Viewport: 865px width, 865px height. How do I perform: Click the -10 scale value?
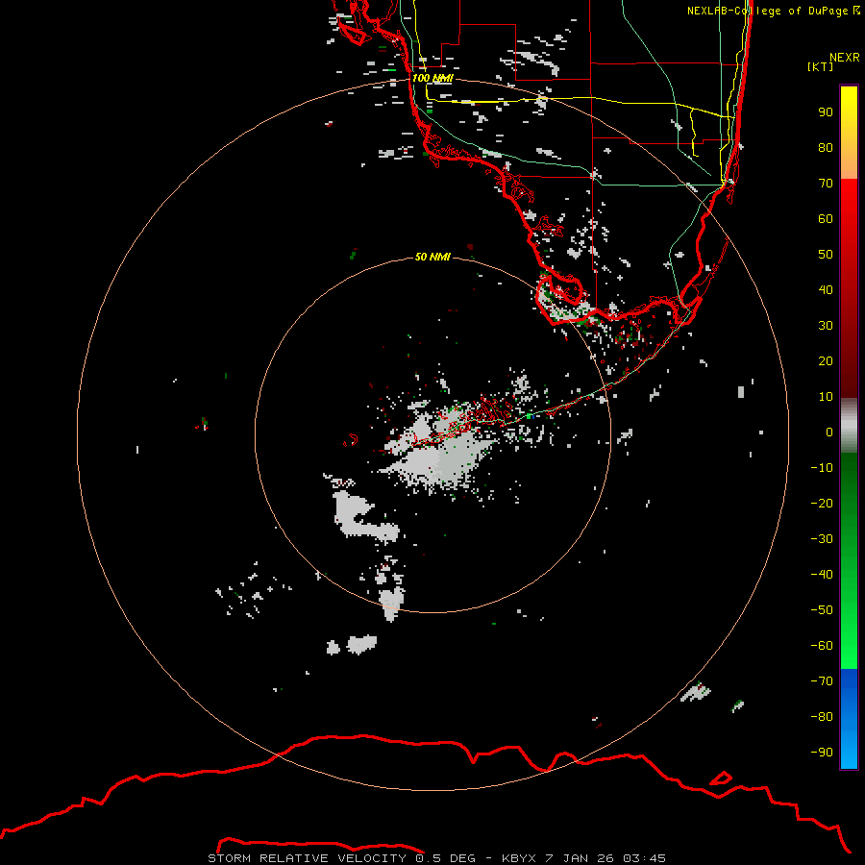click(822, 468)
